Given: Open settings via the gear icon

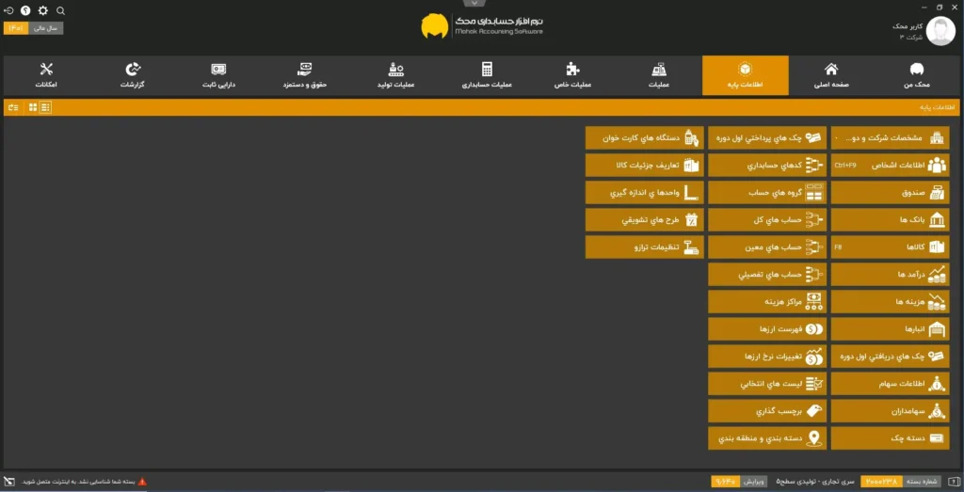Looking at the screenshot, I should click(42, 10).
